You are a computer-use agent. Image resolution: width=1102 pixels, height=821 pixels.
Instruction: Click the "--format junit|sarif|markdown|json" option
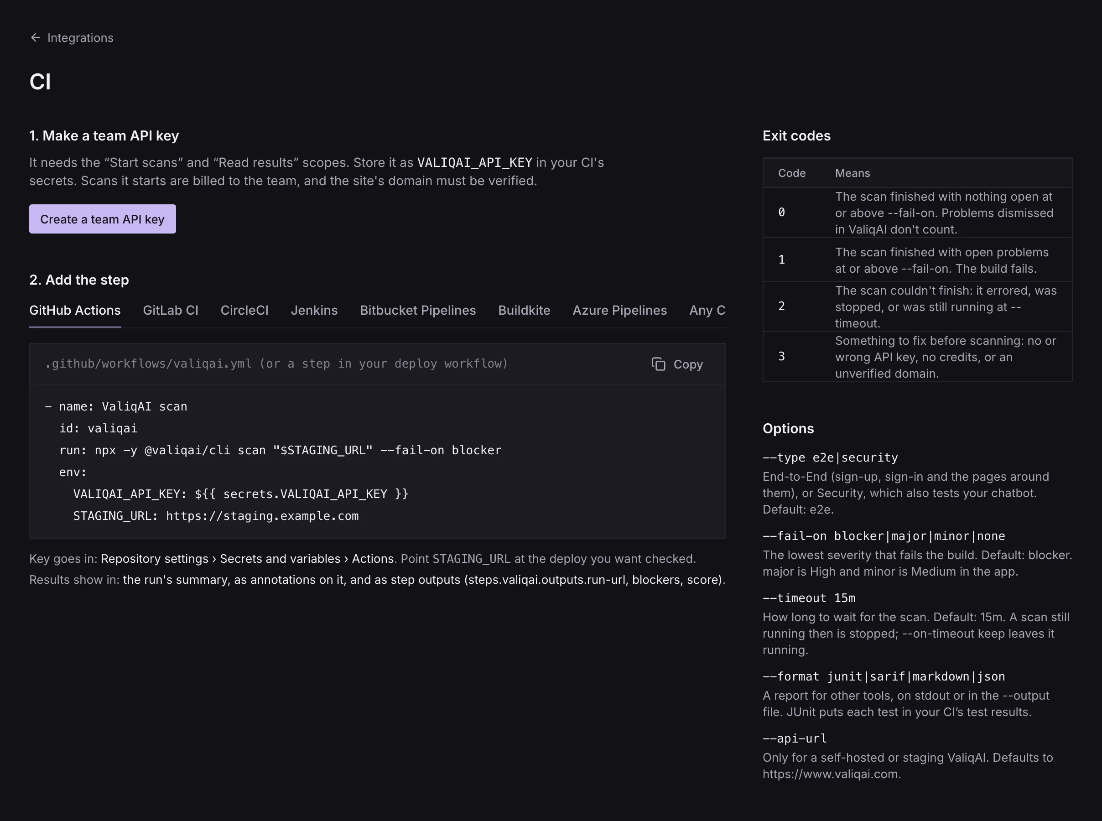[884, 677]
